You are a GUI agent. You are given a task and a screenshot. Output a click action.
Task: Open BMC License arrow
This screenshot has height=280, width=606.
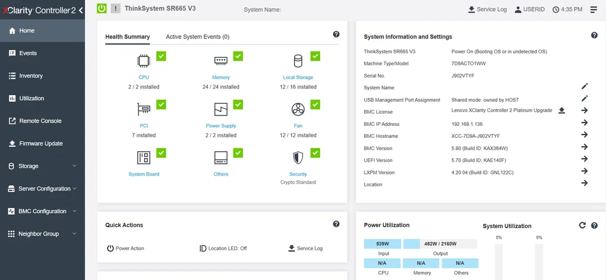tap(584, 111)
